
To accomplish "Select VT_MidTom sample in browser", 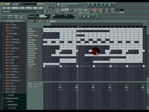I will 13,66.
